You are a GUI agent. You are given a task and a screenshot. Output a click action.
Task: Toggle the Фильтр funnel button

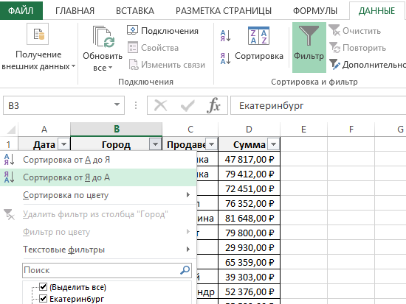coord(309,47)
